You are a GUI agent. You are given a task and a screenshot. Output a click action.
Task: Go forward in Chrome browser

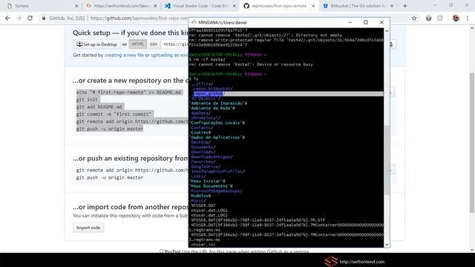[19, 18]
